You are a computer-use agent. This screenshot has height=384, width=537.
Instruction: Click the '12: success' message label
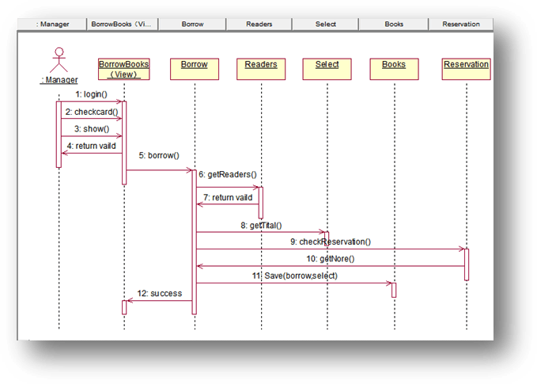160,294
